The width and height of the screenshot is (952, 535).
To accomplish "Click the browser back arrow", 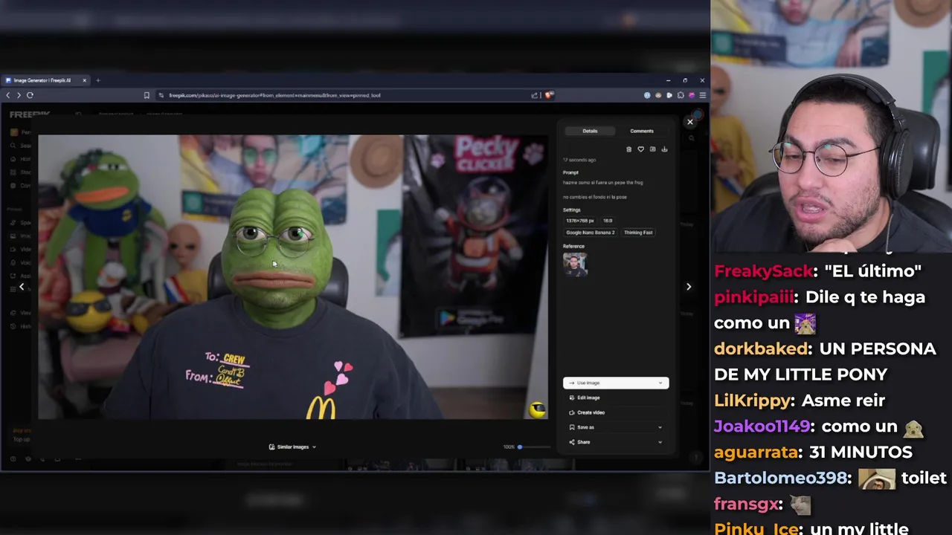I will pyautogui.click(x=8, y=95).
